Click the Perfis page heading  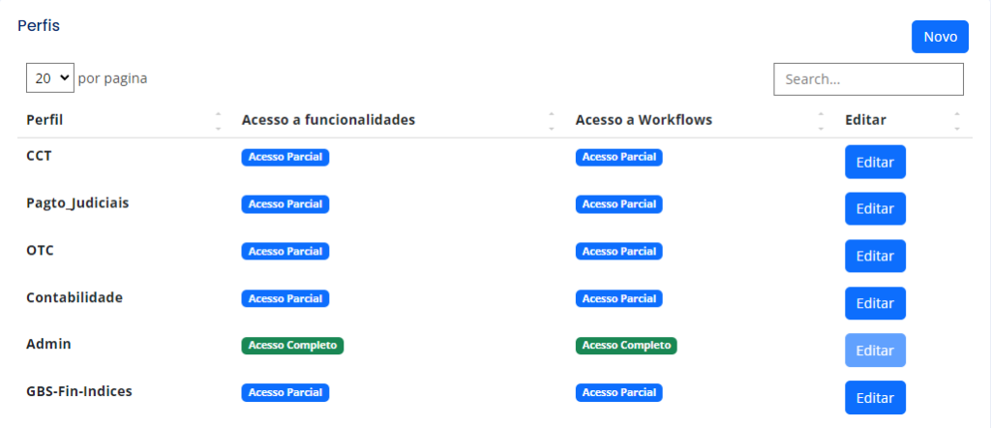pos(39,26)
